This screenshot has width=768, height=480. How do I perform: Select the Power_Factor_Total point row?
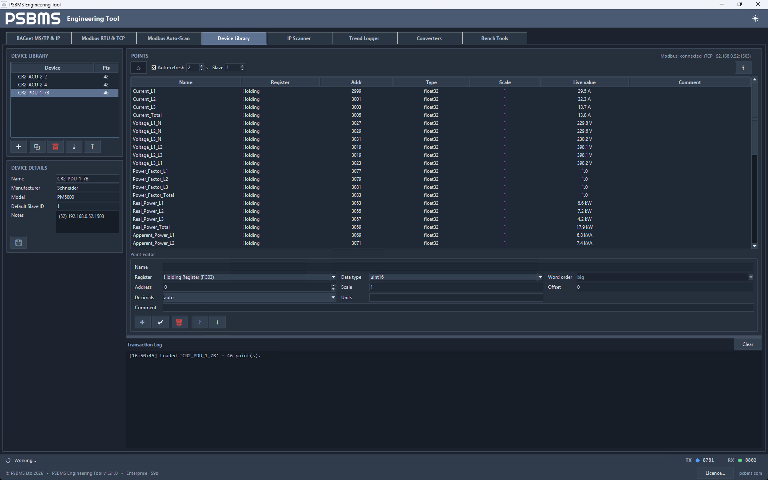tap(441, 195)
